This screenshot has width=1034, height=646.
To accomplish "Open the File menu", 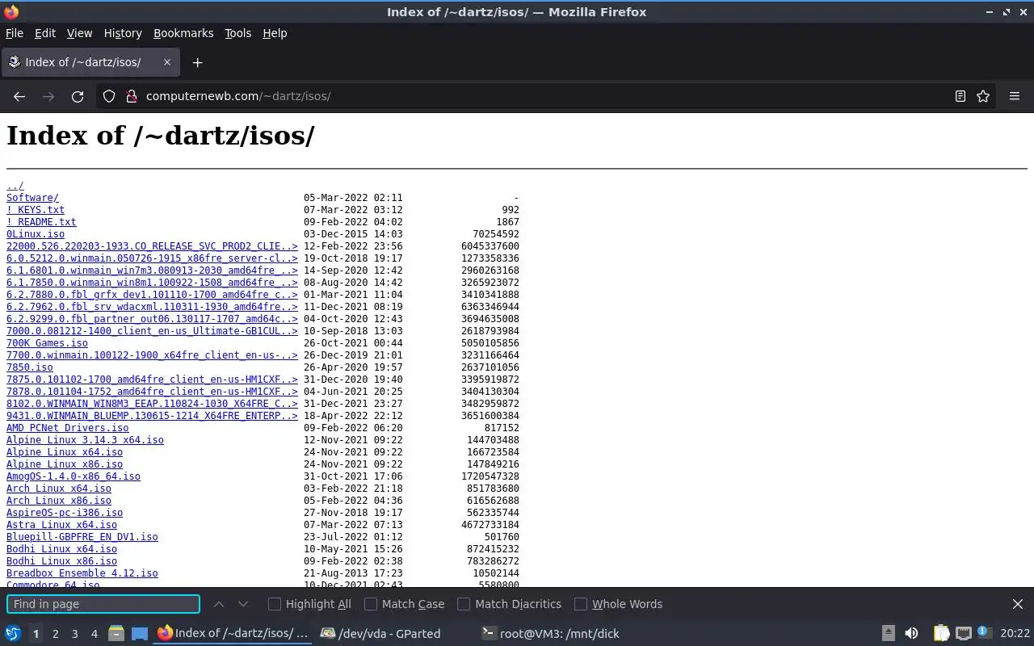I will click(x=15, y=33).
